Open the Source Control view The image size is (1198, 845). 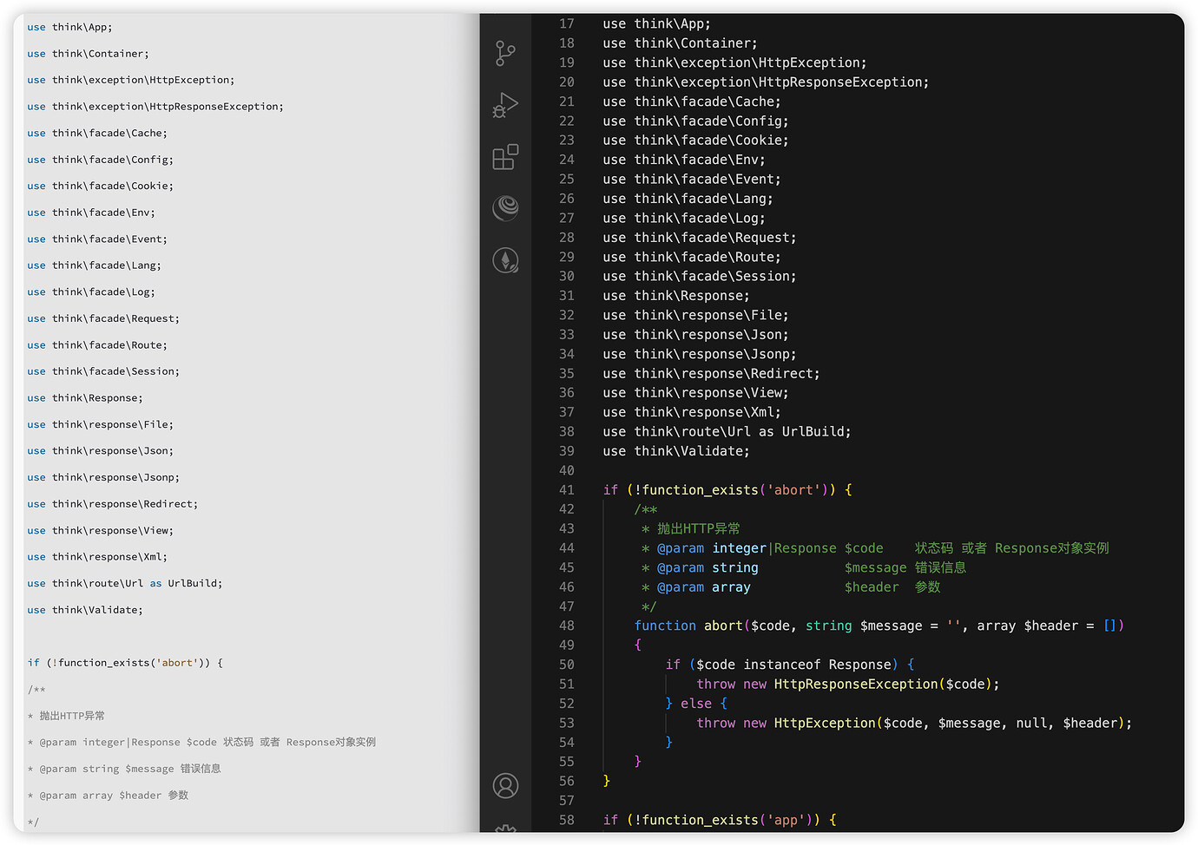pos(505,54)
